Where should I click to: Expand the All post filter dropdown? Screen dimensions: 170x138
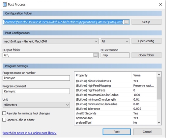click(x=115, y=41)
